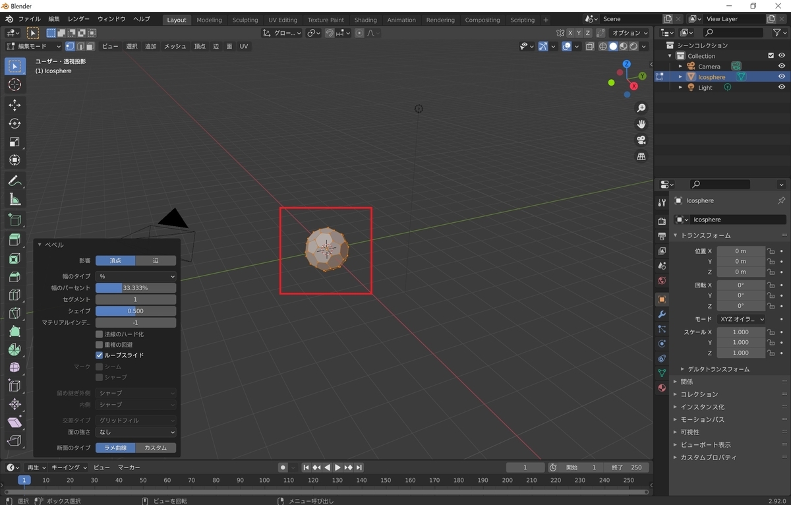This screenshot has height=505, width=791.
Task: Select the Bevel tool
Action: (x=15, y=277)
